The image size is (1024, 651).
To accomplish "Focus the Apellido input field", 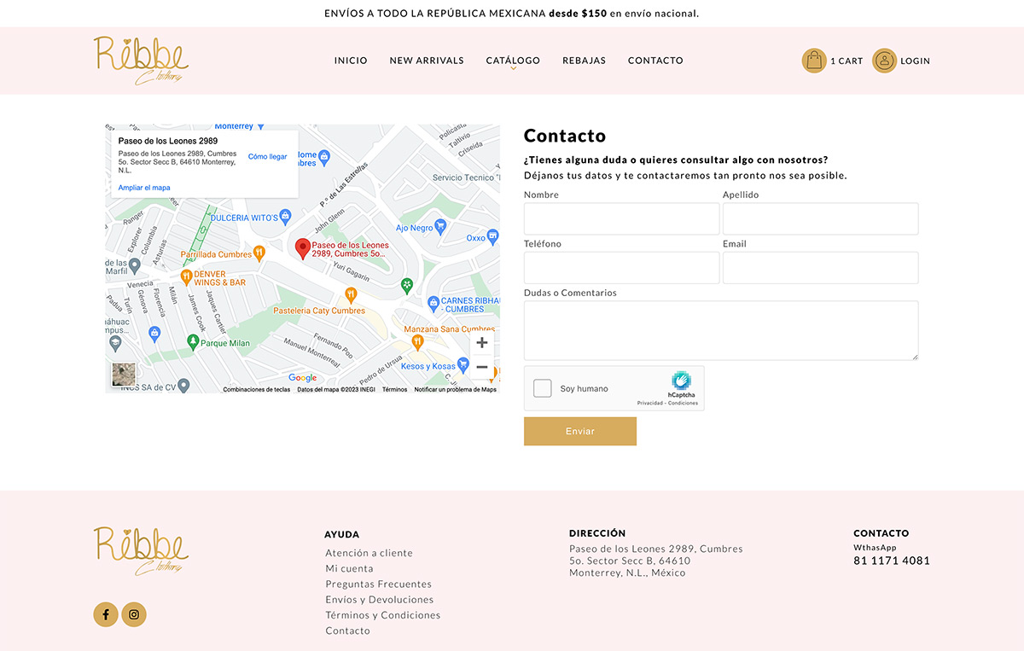I will [x=820, y=218].
